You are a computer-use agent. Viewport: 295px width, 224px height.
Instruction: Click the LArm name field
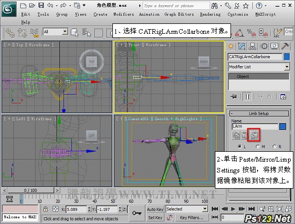pos(255,126)
